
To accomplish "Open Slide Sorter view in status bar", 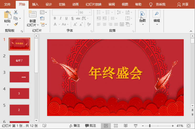I will tap(116, 126).
